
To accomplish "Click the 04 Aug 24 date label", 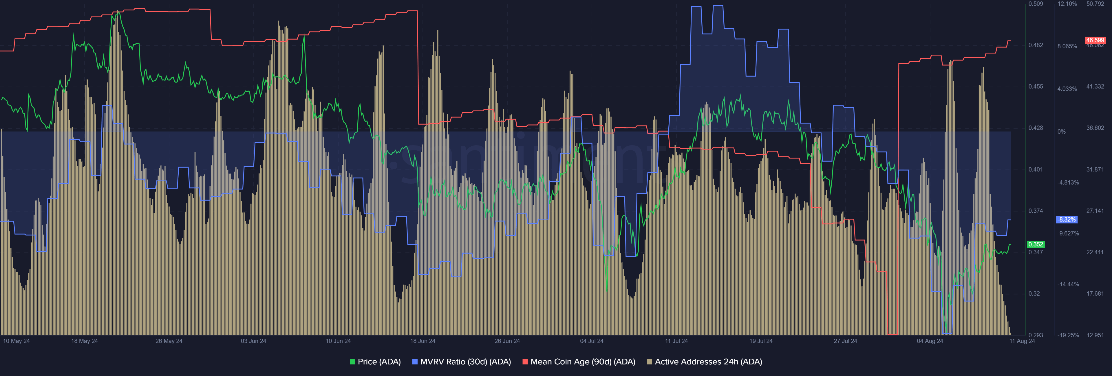I will (930, 341).
